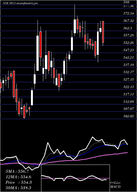Click the 'Price : 554.3' readout
The height and width of the screenshot is (192, 137).
[x=19, y=182]
